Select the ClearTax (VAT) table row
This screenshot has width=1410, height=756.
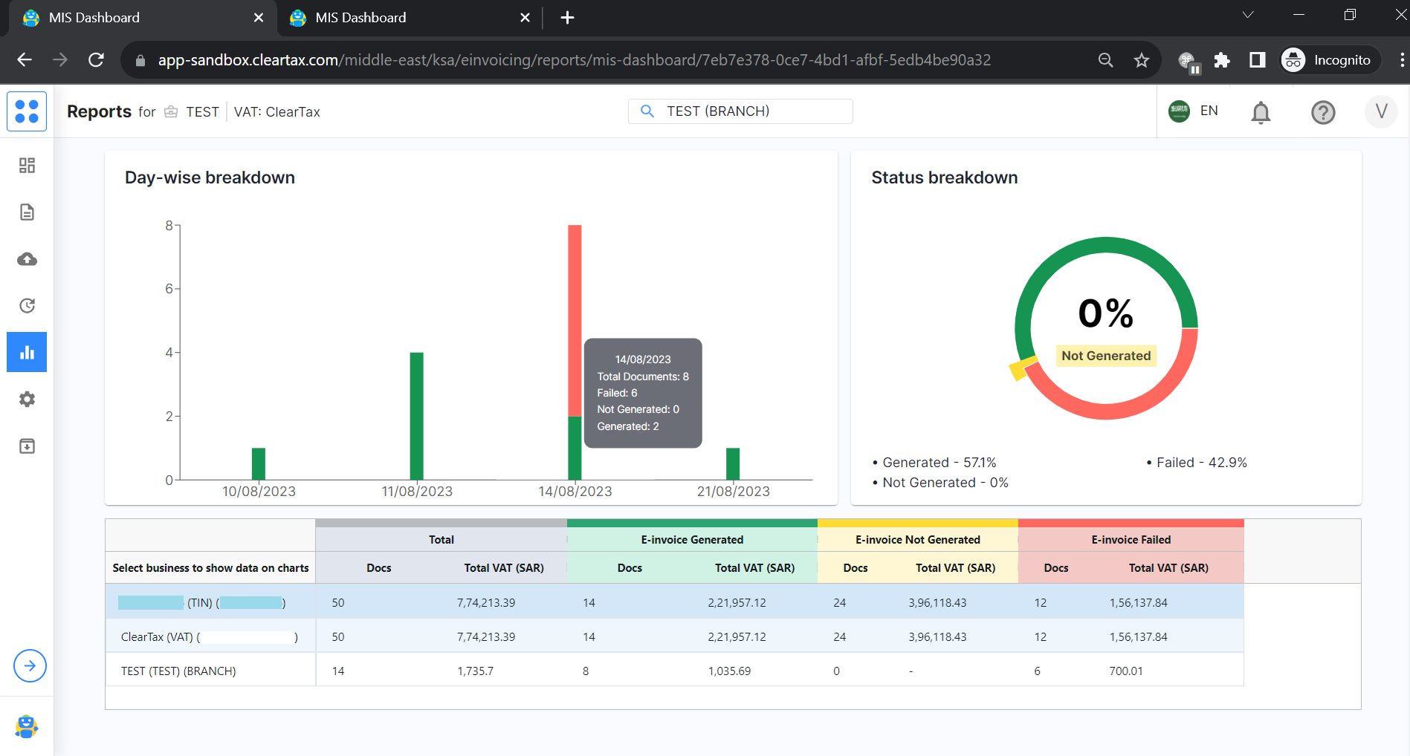tap(210, 637)
